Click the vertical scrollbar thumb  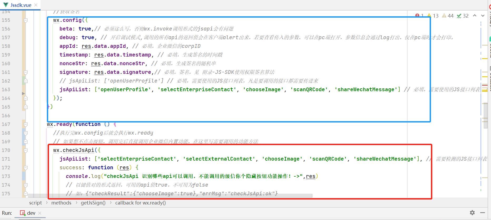click(x=486, y=116)
